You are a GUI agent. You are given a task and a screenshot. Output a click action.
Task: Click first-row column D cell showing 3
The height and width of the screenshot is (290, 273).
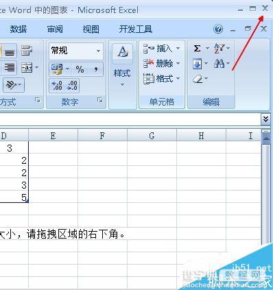14,147
